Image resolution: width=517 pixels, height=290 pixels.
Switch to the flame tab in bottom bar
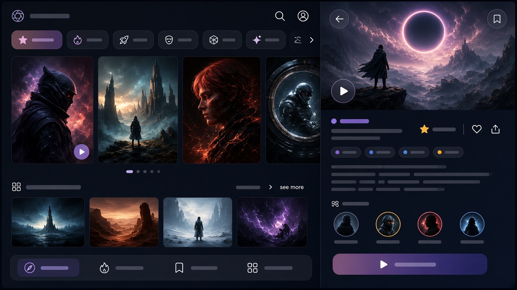pyautogui.click(x=121, y=268)
